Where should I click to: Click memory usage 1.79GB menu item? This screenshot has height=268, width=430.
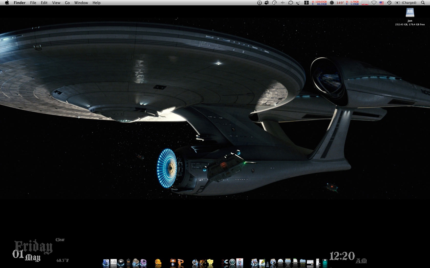(x=352, y=3)
